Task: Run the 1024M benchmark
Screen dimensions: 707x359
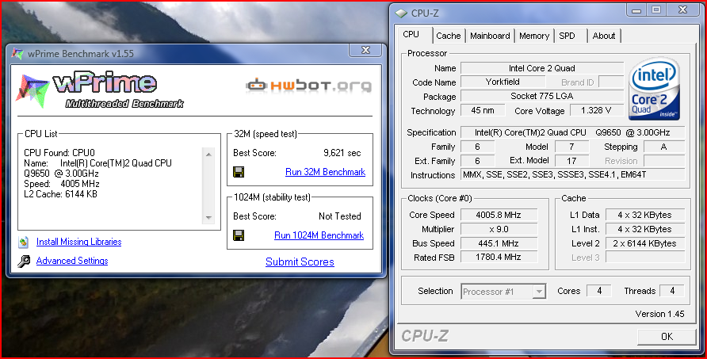Action: [319, 235]
